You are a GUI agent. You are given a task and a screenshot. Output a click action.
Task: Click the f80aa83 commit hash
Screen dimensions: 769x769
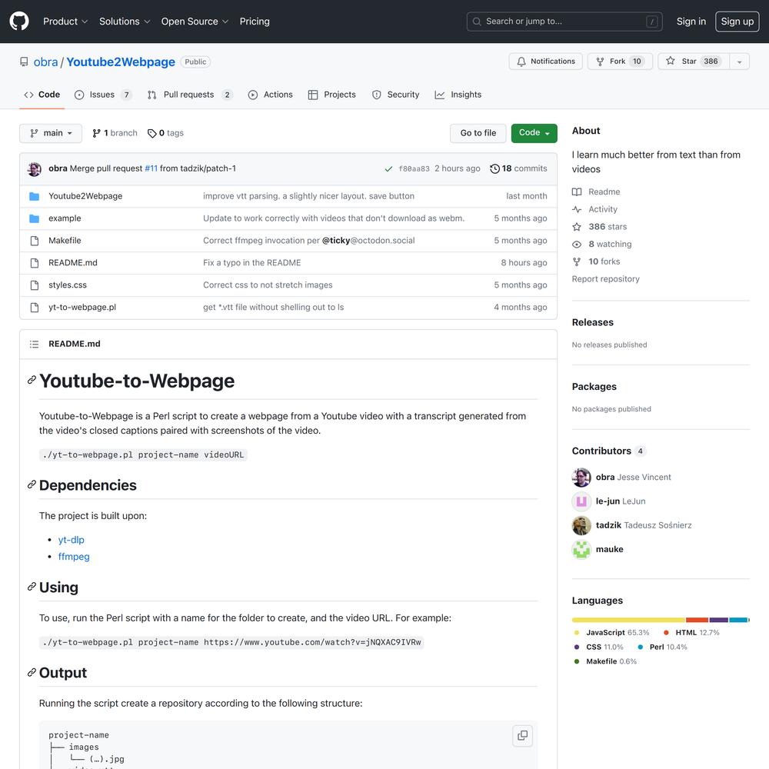(x=414, y=168)
